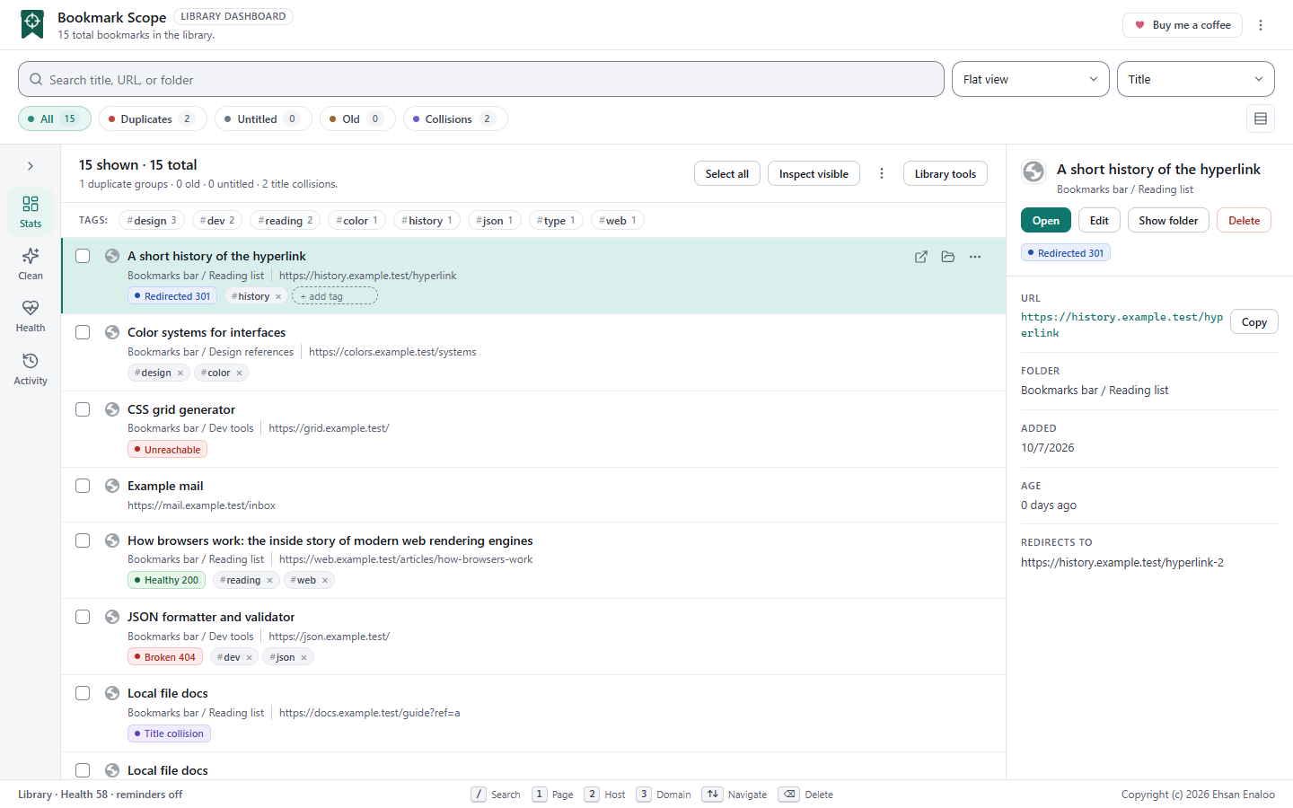Screen dimensions: 1293x808
Task: Focus the search title, URL, or folder field
Action: pyautogui.click(x=481, y=79)
